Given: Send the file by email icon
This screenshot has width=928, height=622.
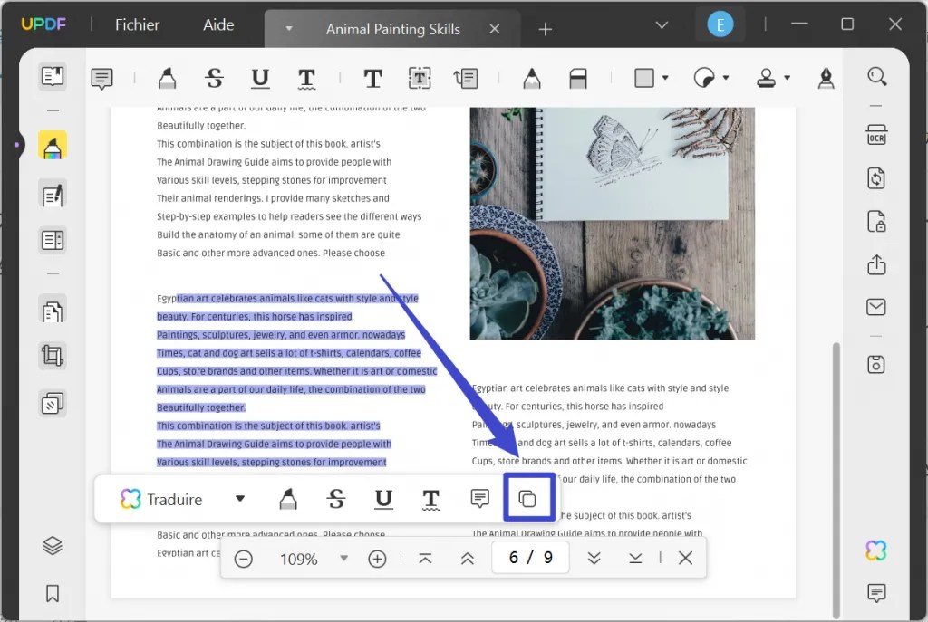Looking at the screenshot, I should (x=876, y=307).
